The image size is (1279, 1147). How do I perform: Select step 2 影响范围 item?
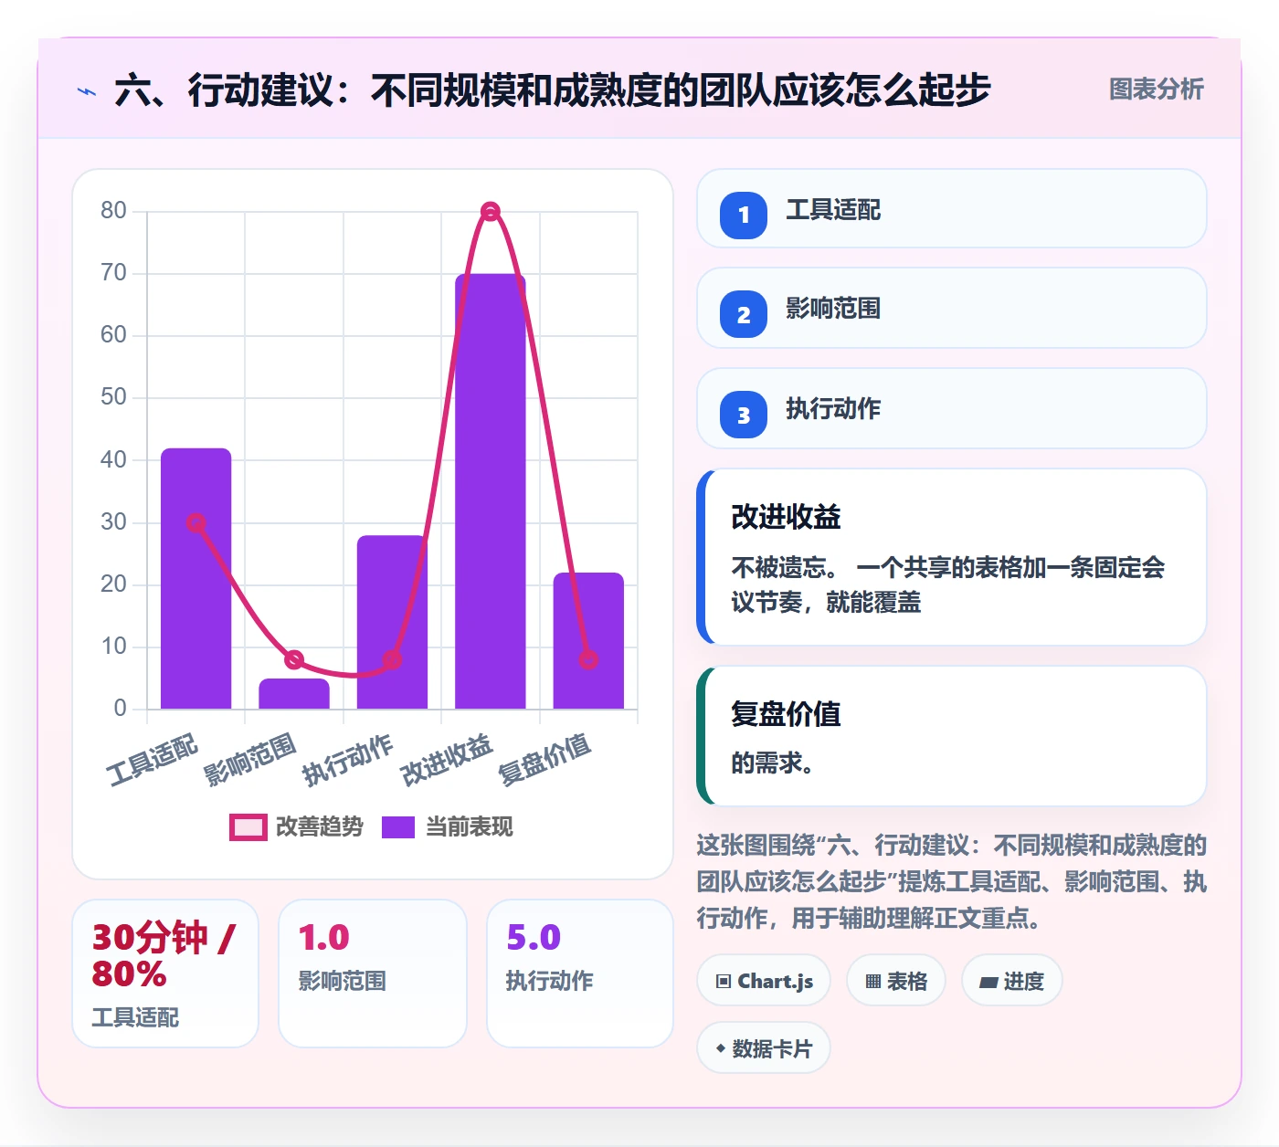click(x=951, y=308)
